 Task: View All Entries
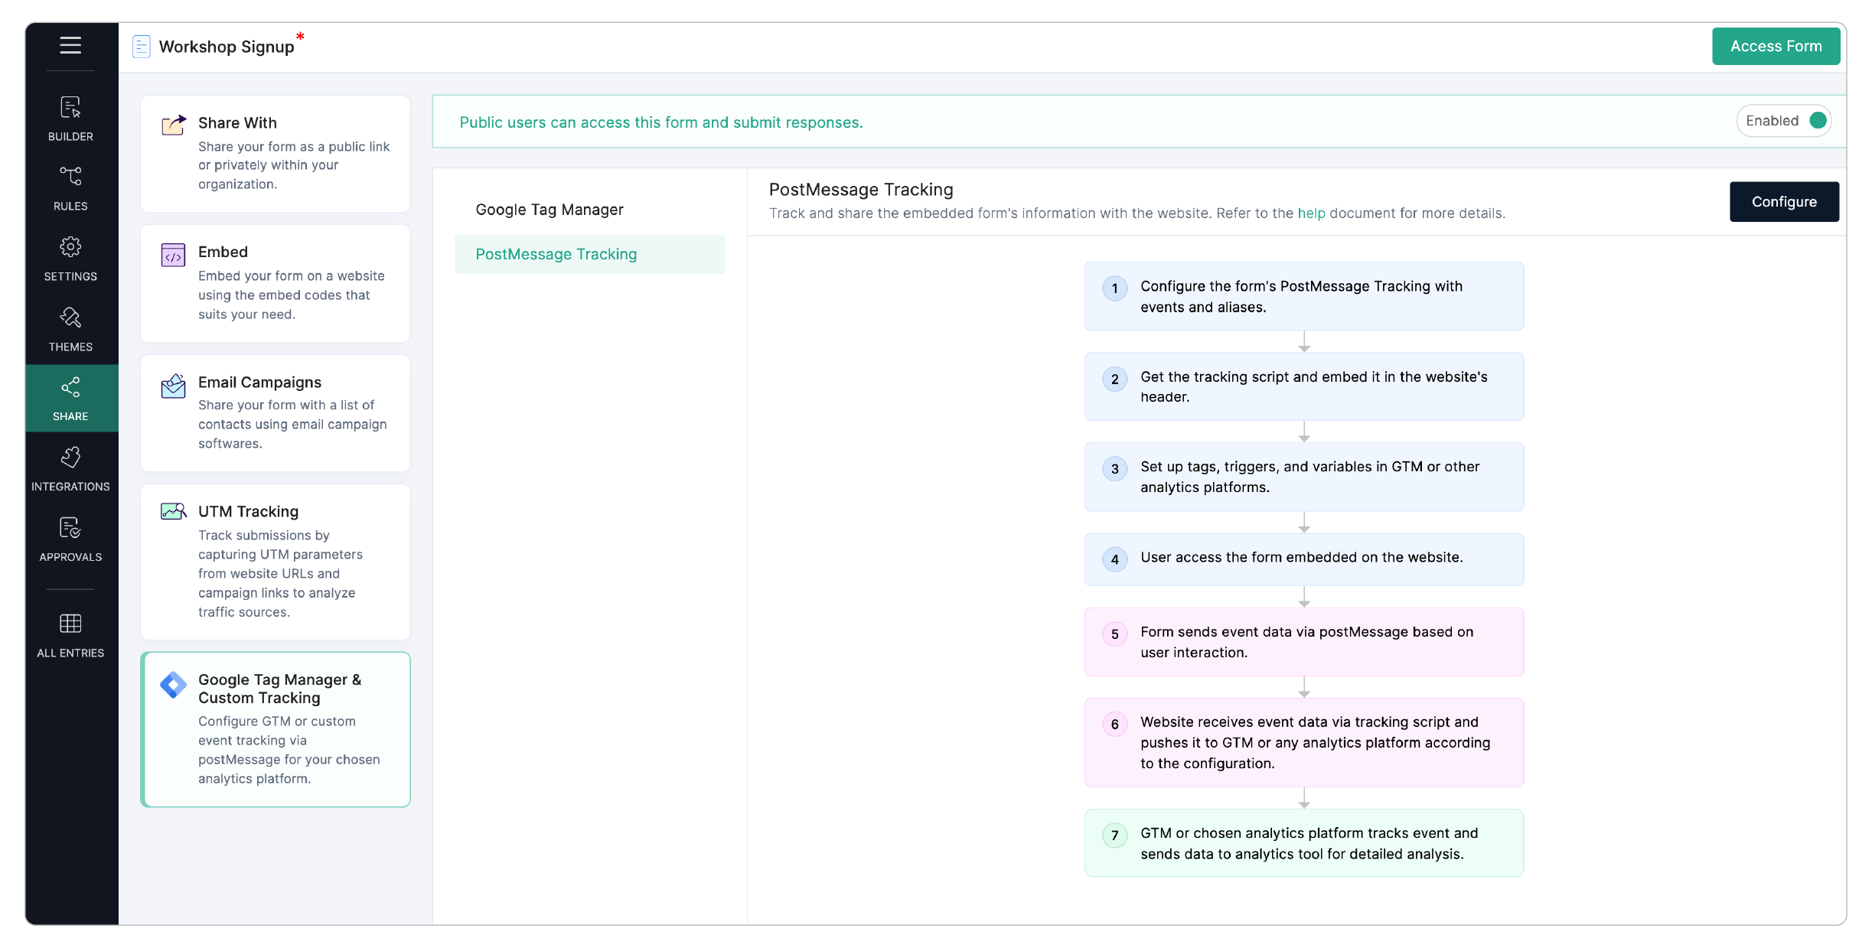(x=70, y=634)
